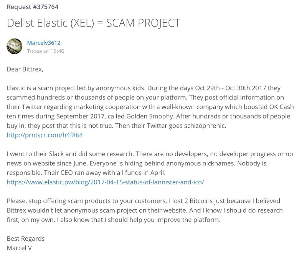Click the words SCAM PROJECT in title
Image resolution: width=307 pixels, height=258 pixels.
point(143,23)
